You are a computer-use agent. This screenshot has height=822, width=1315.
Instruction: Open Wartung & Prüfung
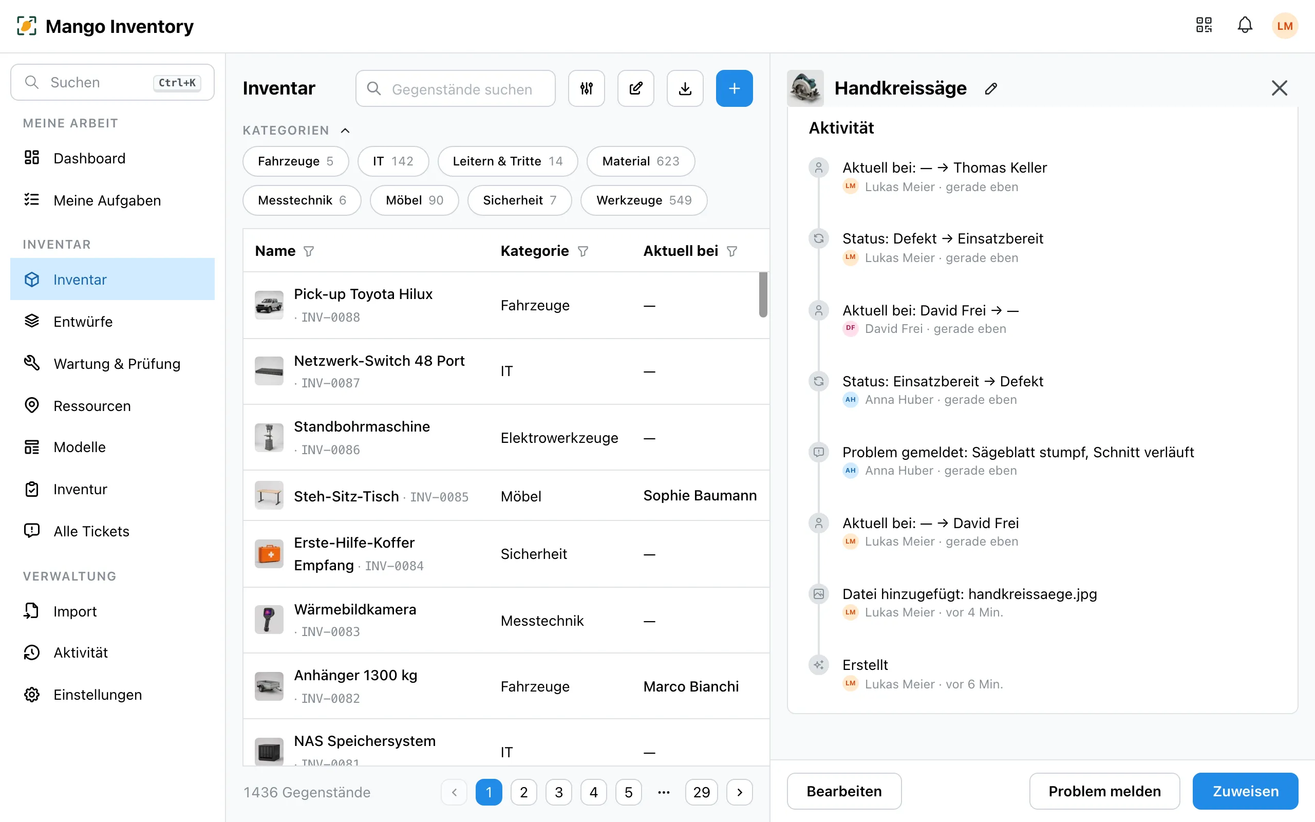[x=112, y=364]
